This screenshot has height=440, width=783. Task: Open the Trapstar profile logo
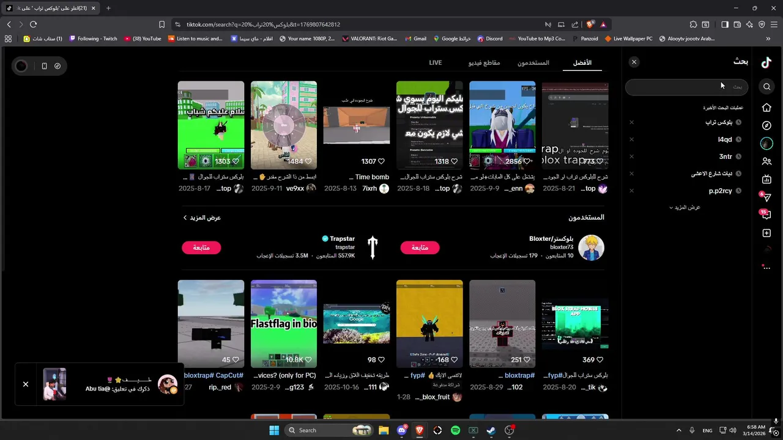click(x=373, y=248)
